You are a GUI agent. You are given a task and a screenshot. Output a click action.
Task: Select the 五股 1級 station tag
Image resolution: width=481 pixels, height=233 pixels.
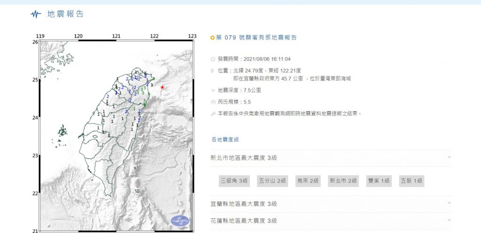pyautogui.click(x=411, y=181)
